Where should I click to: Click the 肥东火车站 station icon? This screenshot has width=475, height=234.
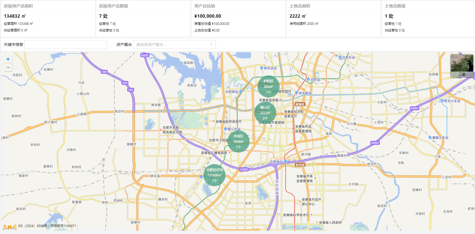[442, 101]
